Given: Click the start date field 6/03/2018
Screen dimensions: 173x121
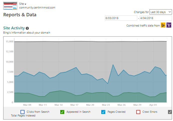Looking at the screenshot, I should [121, 18].
